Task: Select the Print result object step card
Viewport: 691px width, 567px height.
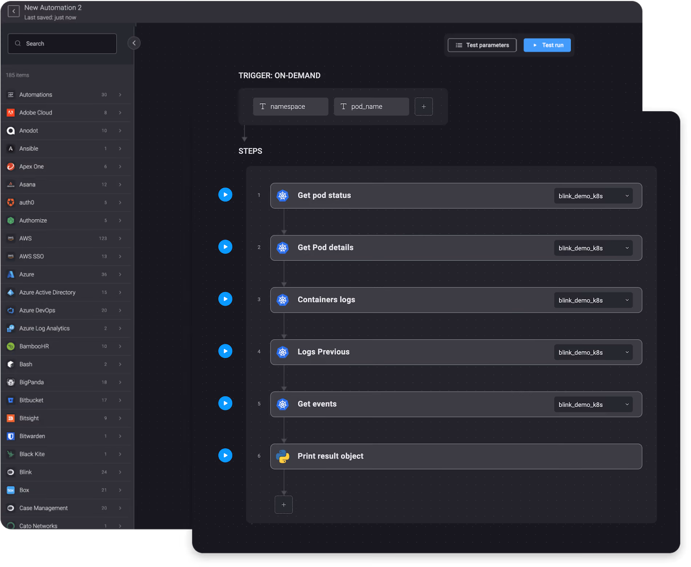Action: [456, 457]
